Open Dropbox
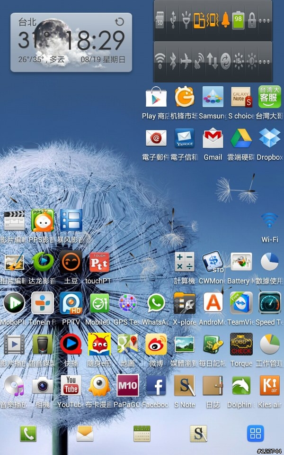Screen dimensions: 284x455 tap(269, 138)
